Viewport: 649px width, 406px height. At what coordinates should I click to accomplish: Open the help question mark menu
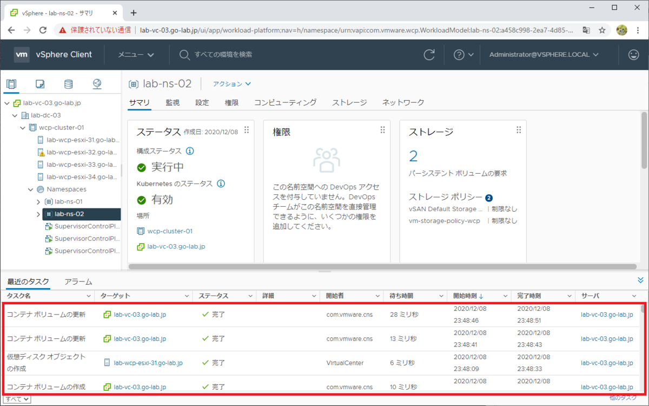(463, 54)
